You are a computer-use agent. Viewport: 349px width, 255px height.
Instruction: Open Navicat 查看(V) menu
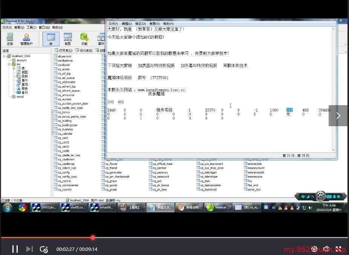pyautogui.click(x=19, y=27)
